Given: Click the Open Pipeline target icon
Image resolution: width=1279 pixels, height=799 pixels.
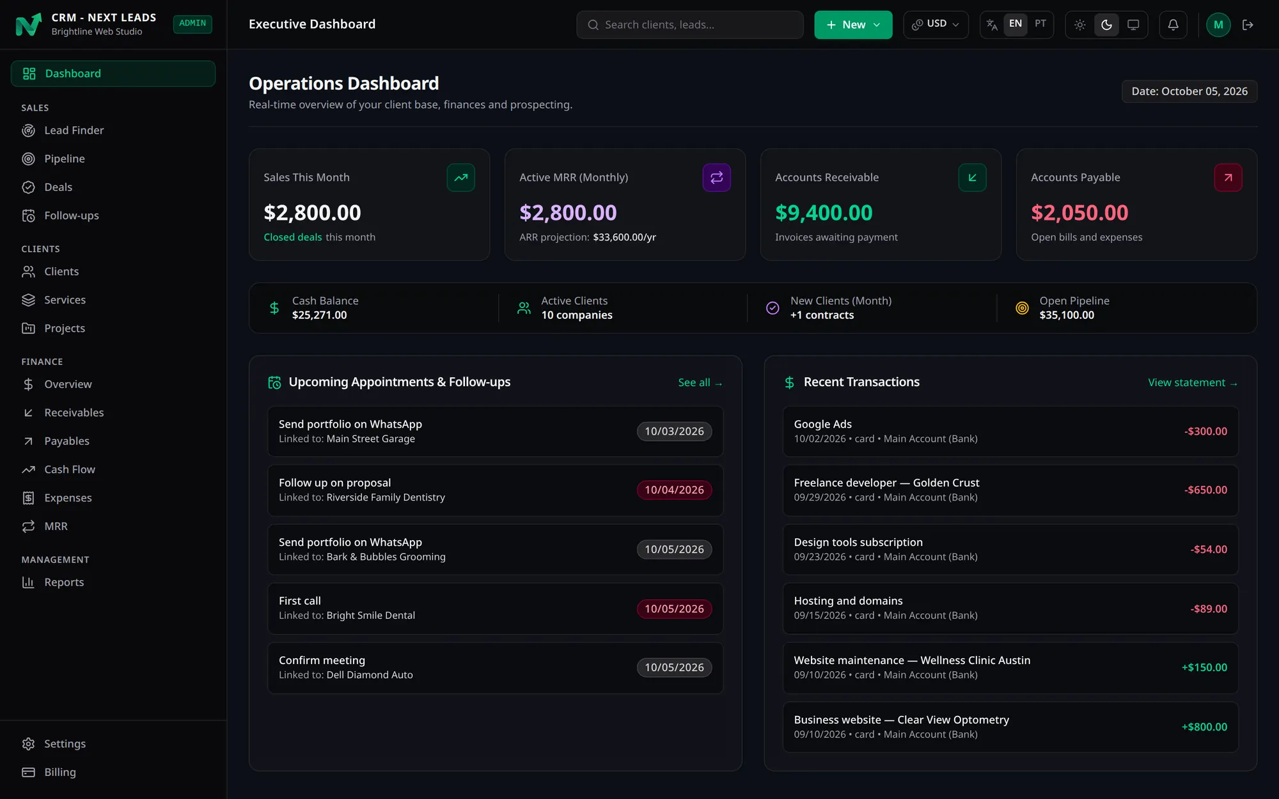Looking at the screenshot, I should coord(1022,308).
